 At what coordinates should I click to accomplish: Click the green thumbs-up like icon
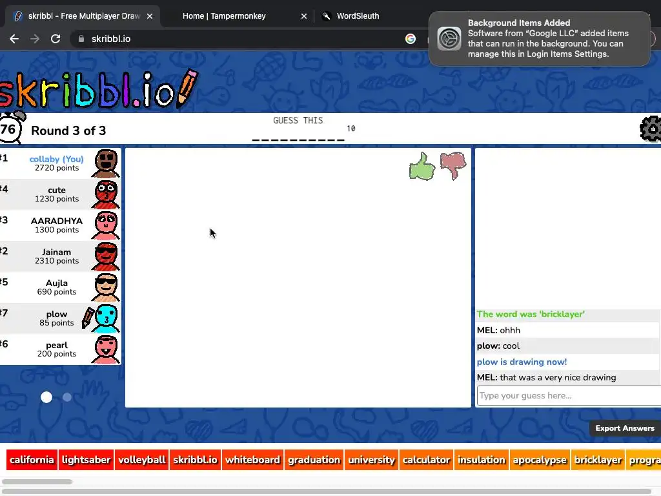coord(422,166)
